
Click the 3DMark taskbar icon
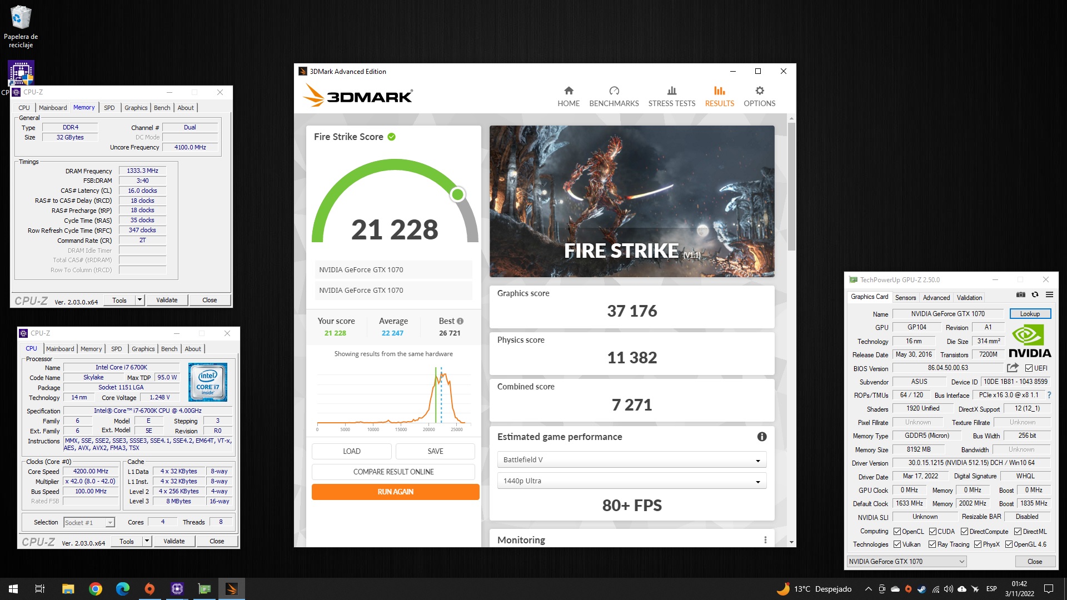(x=232, y=589)
